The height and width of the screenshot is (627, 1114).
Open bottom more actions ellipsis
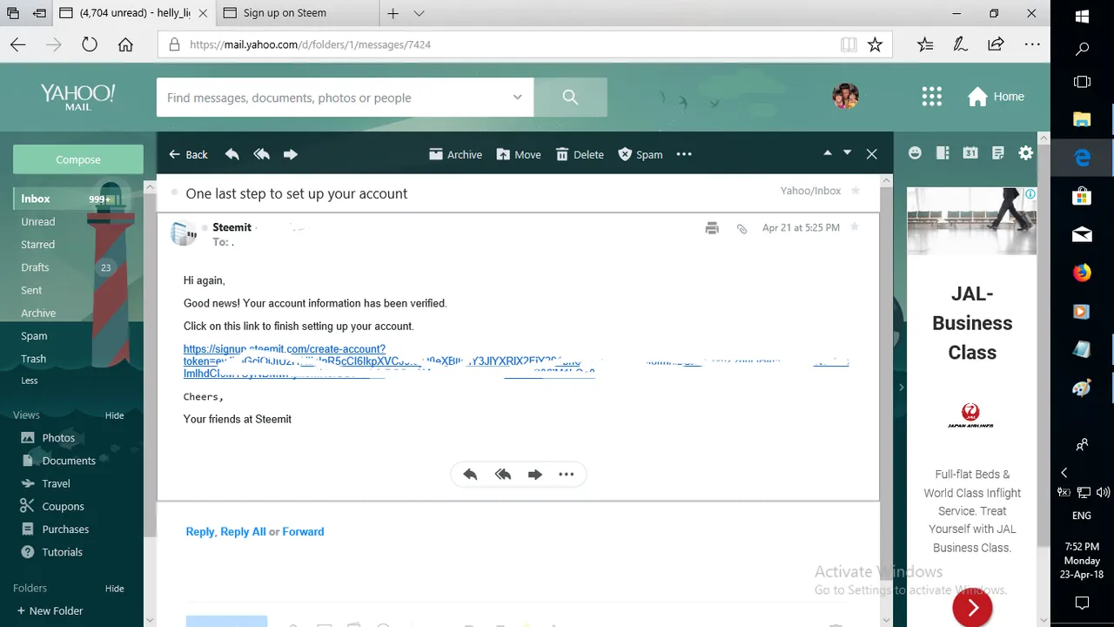567,475
